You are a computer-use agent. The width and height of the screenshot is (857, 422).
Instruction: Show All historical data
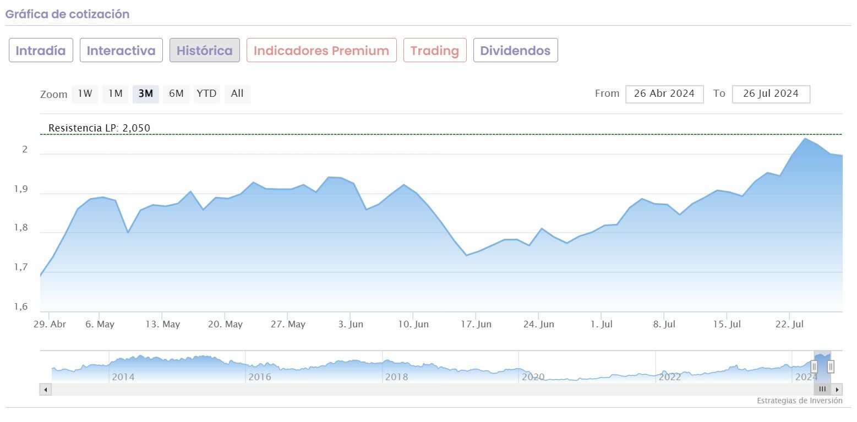pos(237,94)
